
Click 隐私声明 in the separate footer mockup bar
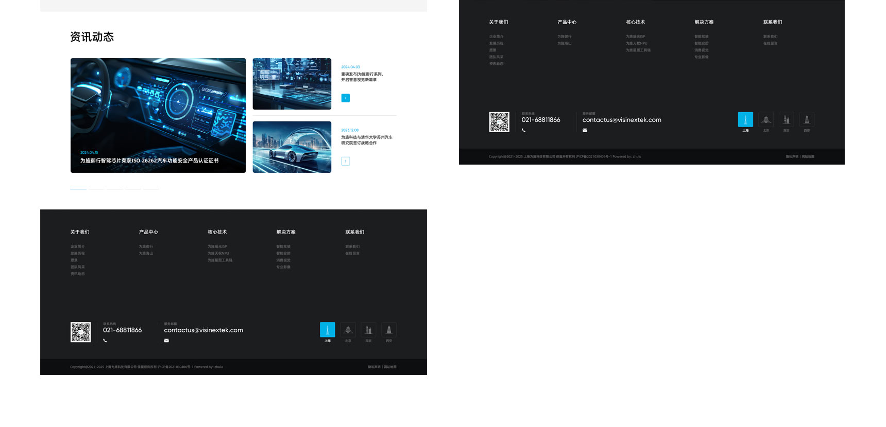pos(792,156)
